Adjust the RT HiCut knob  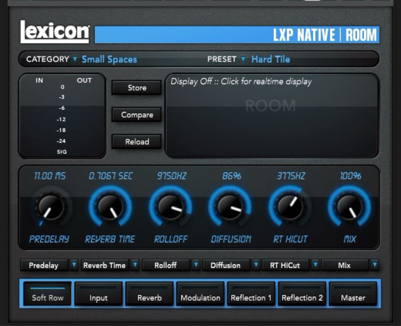pos(290,208)
